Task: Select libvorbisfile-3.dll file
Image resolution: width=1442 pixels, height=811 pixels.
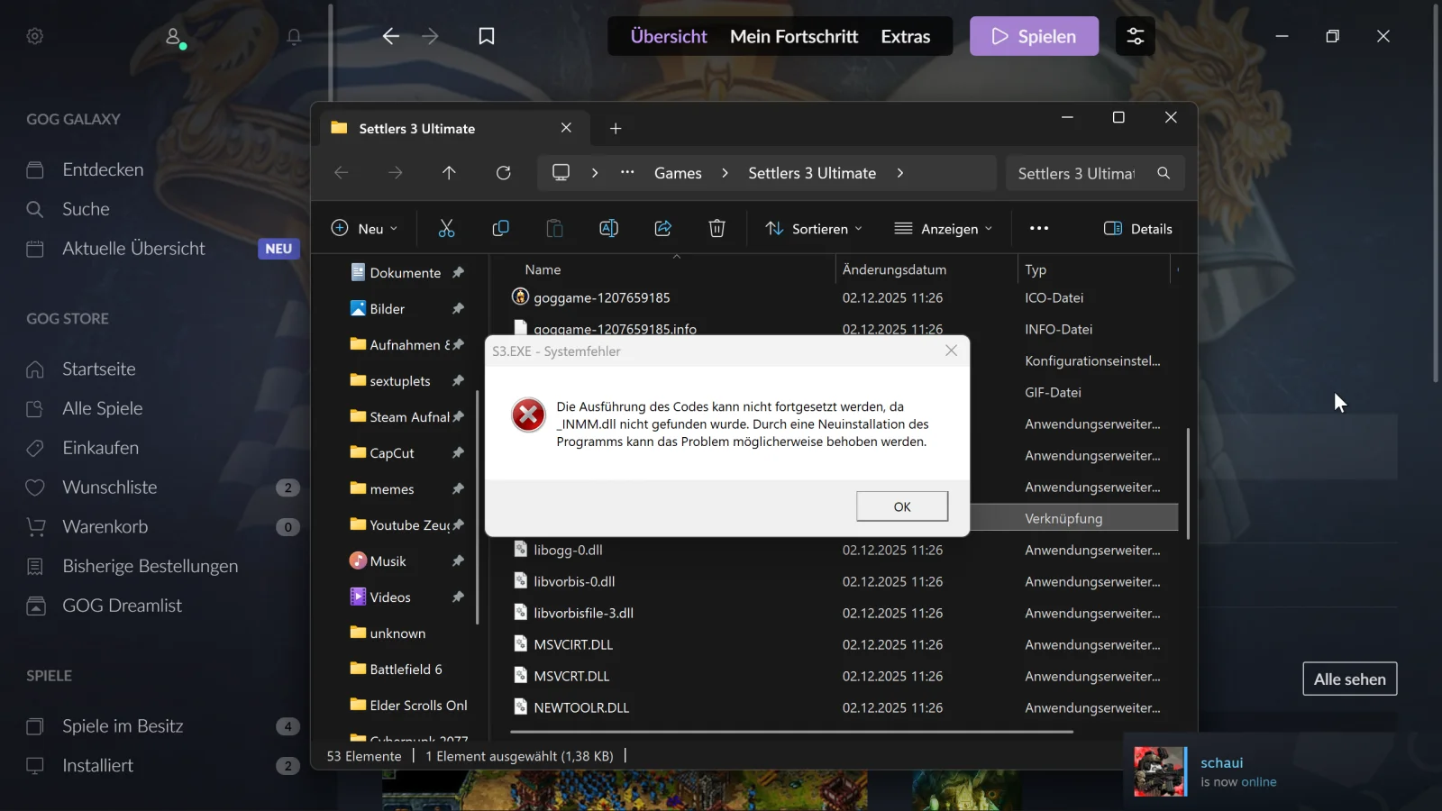Action: point(583,613)
